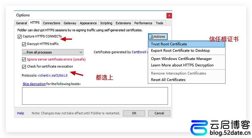252x138 pixels.
Task: Open the Actions button with certificate icon
Action: pos(158,37)
